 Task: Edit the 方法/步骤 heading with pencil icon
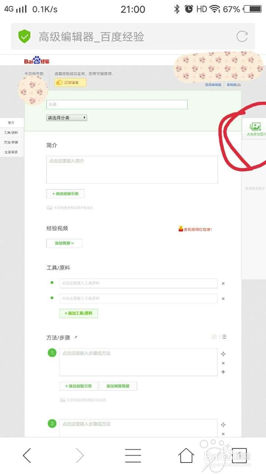[76, 337]
